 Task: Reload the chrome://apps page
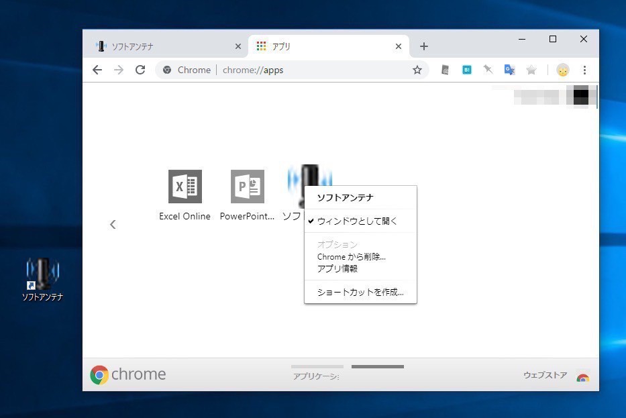[x=140, y=70]
